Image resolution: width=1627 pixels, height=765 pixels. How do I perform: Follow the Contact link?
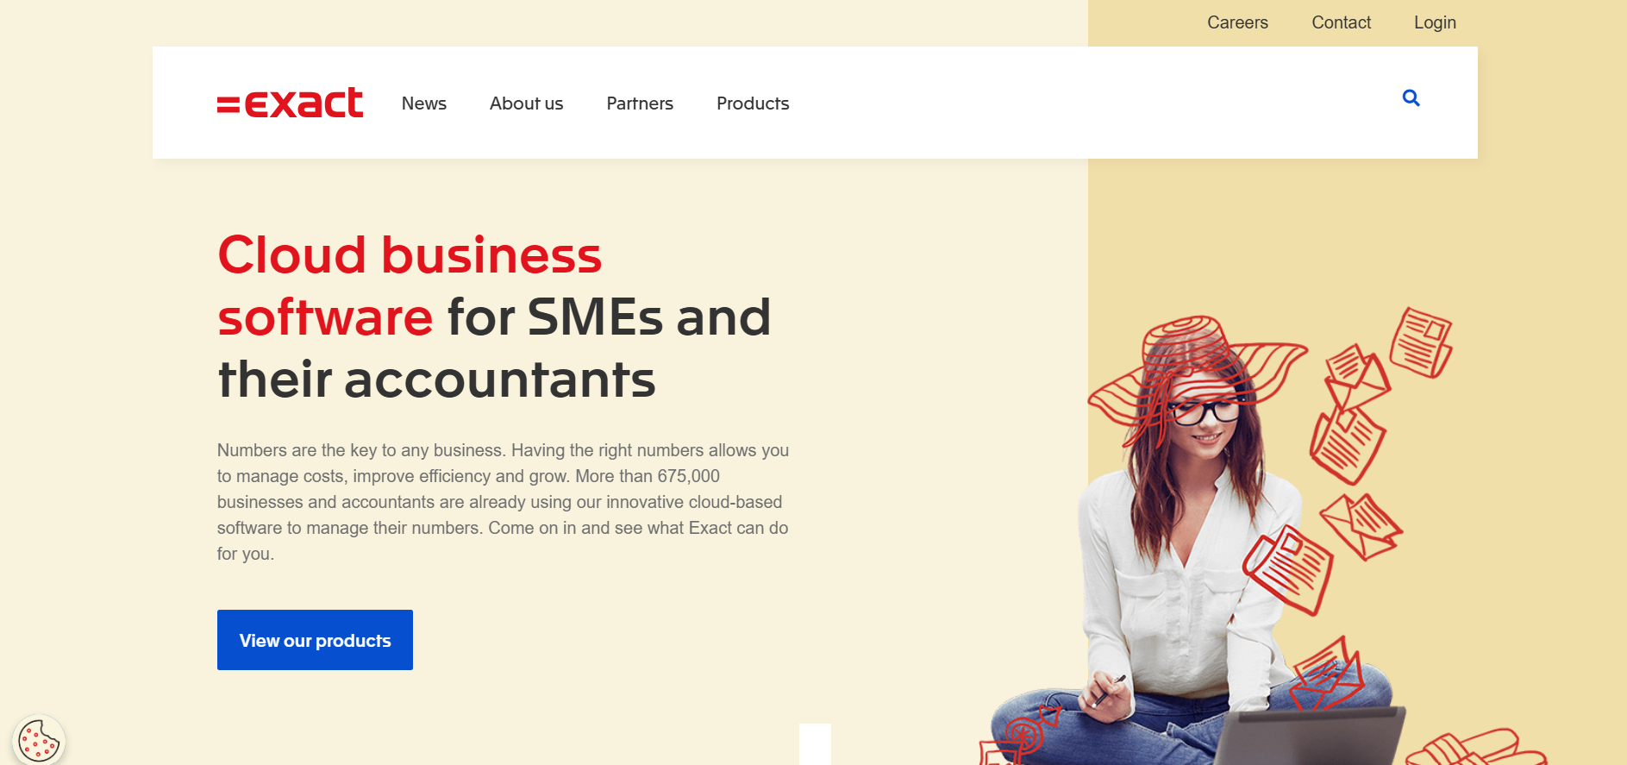[x=1341, y=22]
